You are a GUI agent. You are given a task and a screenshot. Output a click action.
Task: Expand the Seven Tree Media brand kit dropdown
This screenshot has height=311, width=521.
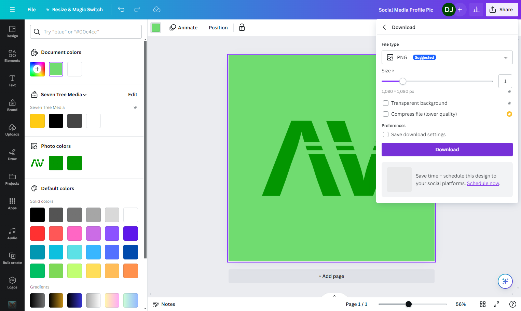click(64, 95)
